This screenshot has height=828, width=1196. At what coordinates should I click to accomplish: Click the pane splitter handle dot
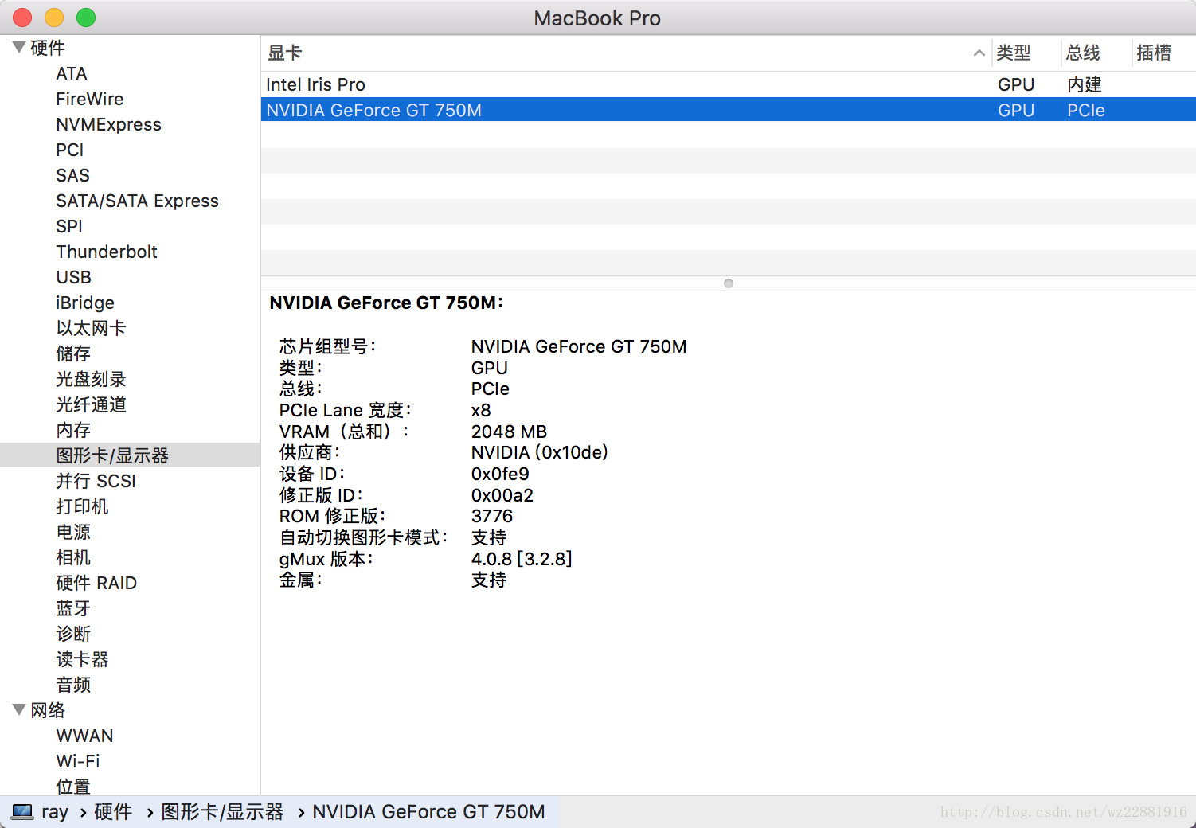[728, 283]
